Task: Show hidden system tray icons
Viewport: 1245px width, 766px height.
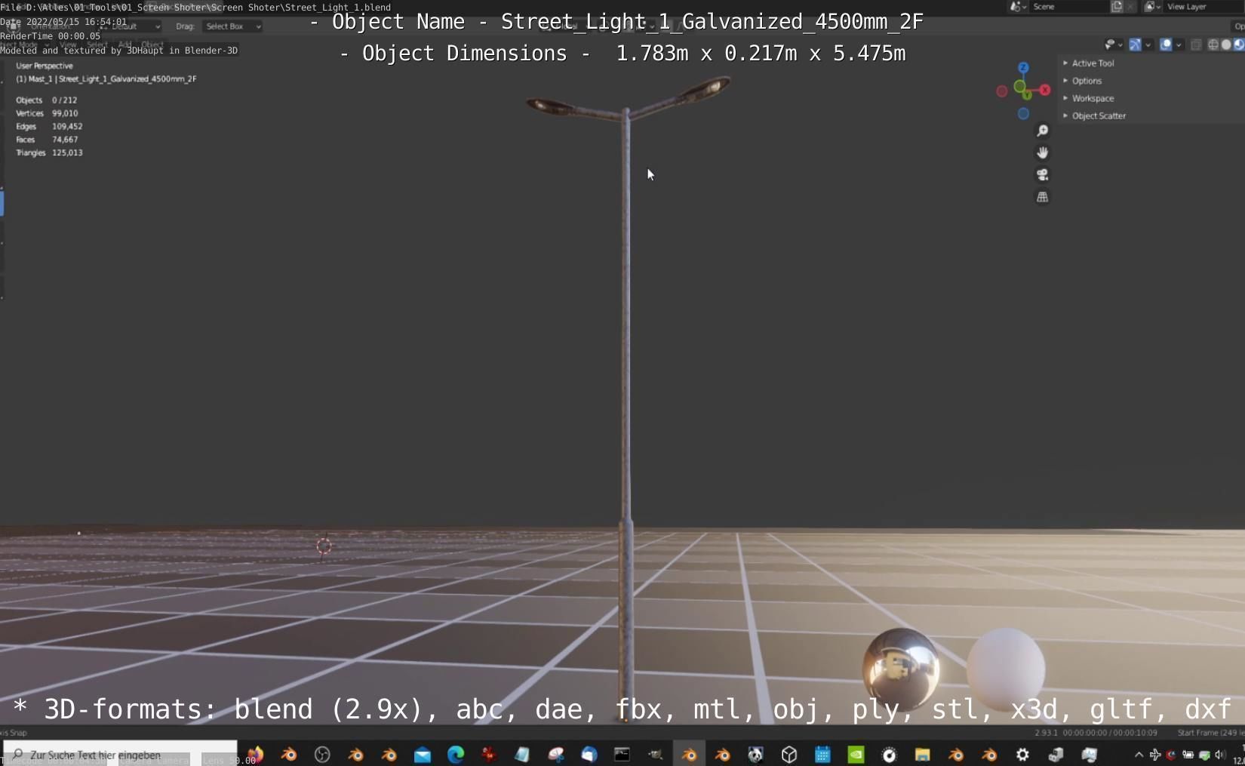Action: point(1139,754)
